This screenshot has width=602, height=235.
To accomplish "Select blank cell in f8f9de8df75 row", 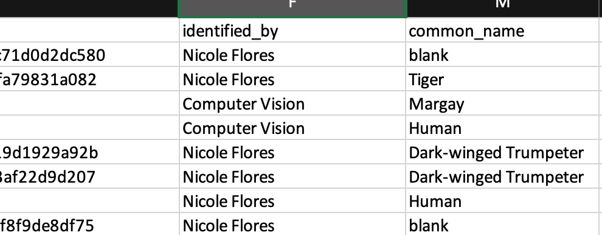I will 502,224.
